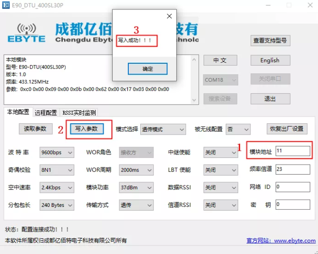Click the 关闭串口 button
The width and height of the screenshot is (318, 254).
click(x=270, y=79)
